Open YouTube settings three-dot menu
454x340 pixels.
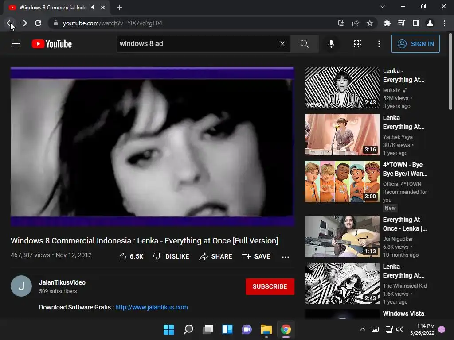click(379, 44)
